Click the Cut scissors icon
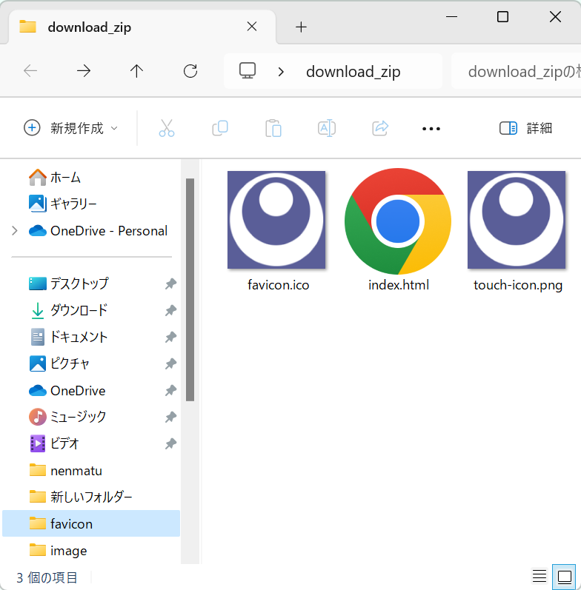This screenshot has width=581, height=590. tap(167, 128)
